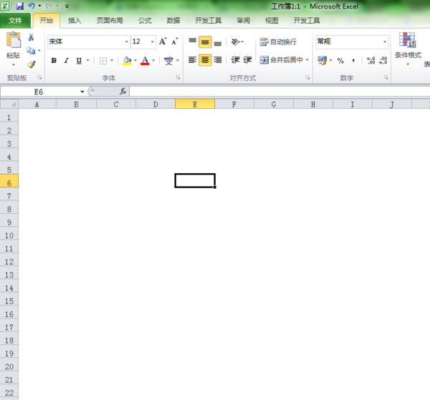Apply percent style format
Image resolution: width=430 pixels, height=400 pixels.
pyautogui.click(x=340, y=61)
